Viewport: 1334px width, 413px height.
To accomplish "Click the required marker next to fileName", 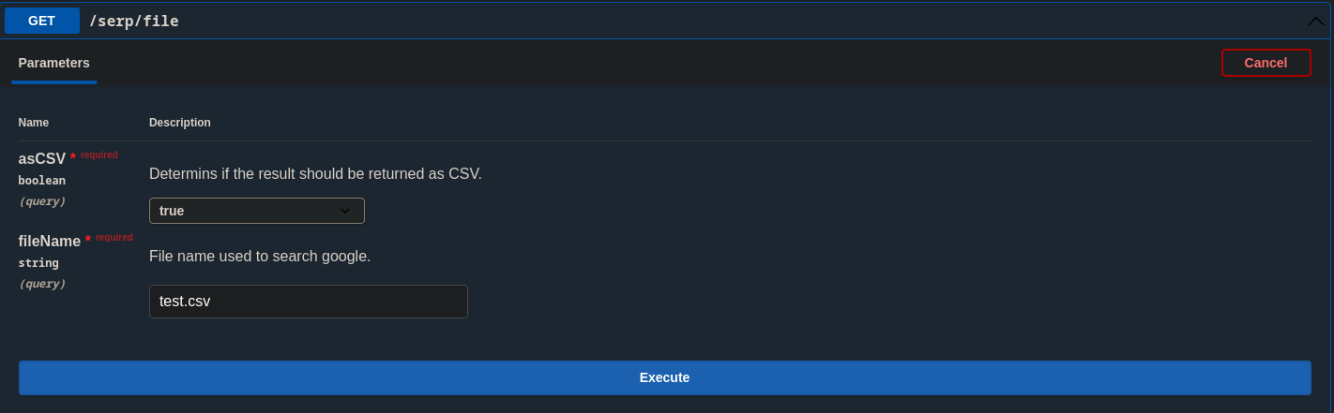I will point(114,237).
